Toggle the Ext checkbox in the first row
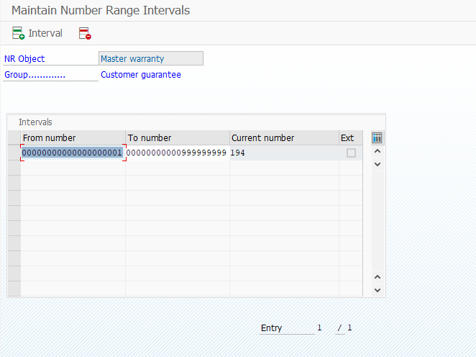Viewport: 476px width, 357px height. pos(351,153)
